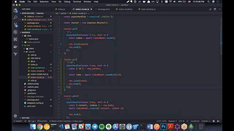The width and height of the screenshot is (234, 131).
Task: Click Ln 27, Col 6 cursor position
Action: [161, 121]
